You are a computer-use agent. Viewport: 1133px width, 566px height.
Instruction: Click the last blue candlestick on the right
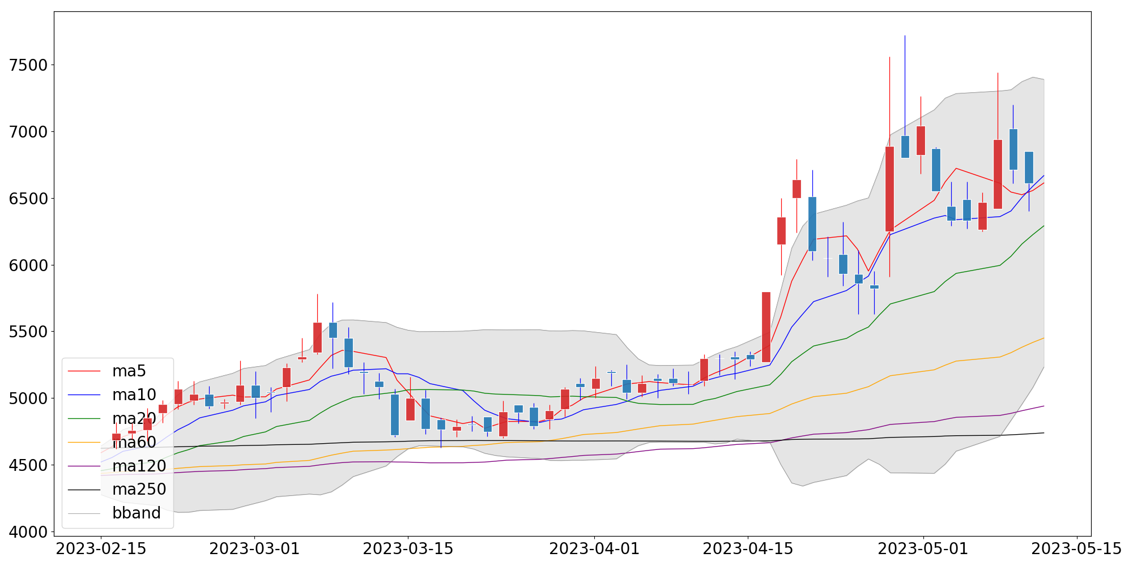[x=1029, y=168]
